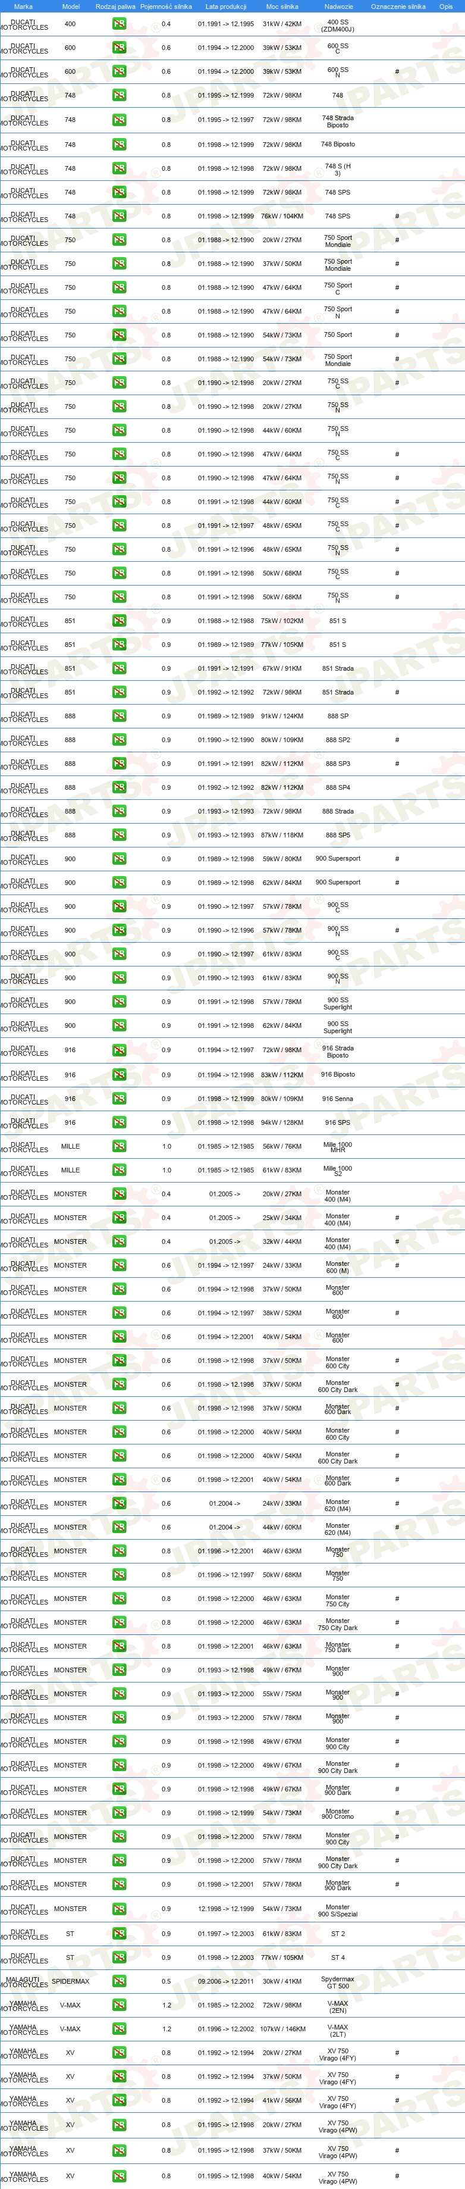Screen dimensions: 465x2189
Task: Click fuel icon in Monster 900 S/Spezial row
Action: (119, 1909)
